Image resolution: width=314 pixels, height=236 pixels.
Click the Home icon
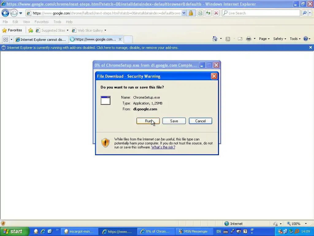click(x=215, y=39)
